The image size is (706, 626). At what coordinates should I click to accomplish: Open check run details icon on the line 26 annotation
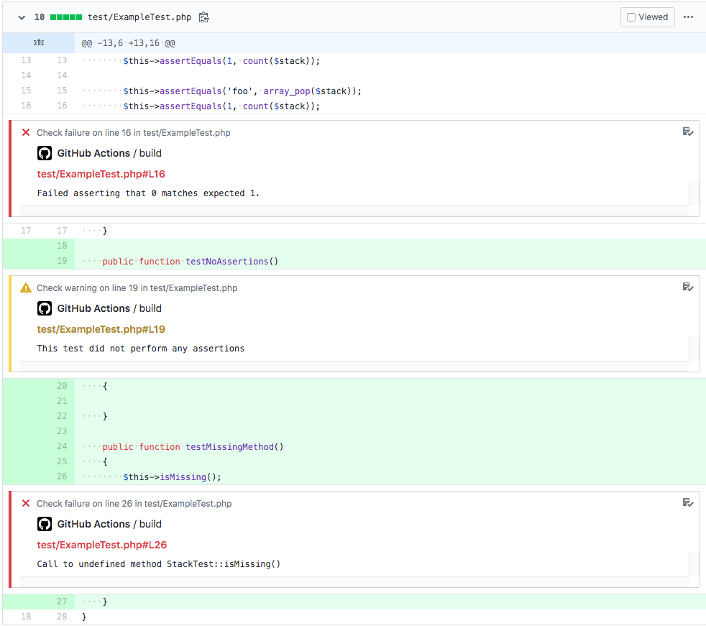click(687, 502)
